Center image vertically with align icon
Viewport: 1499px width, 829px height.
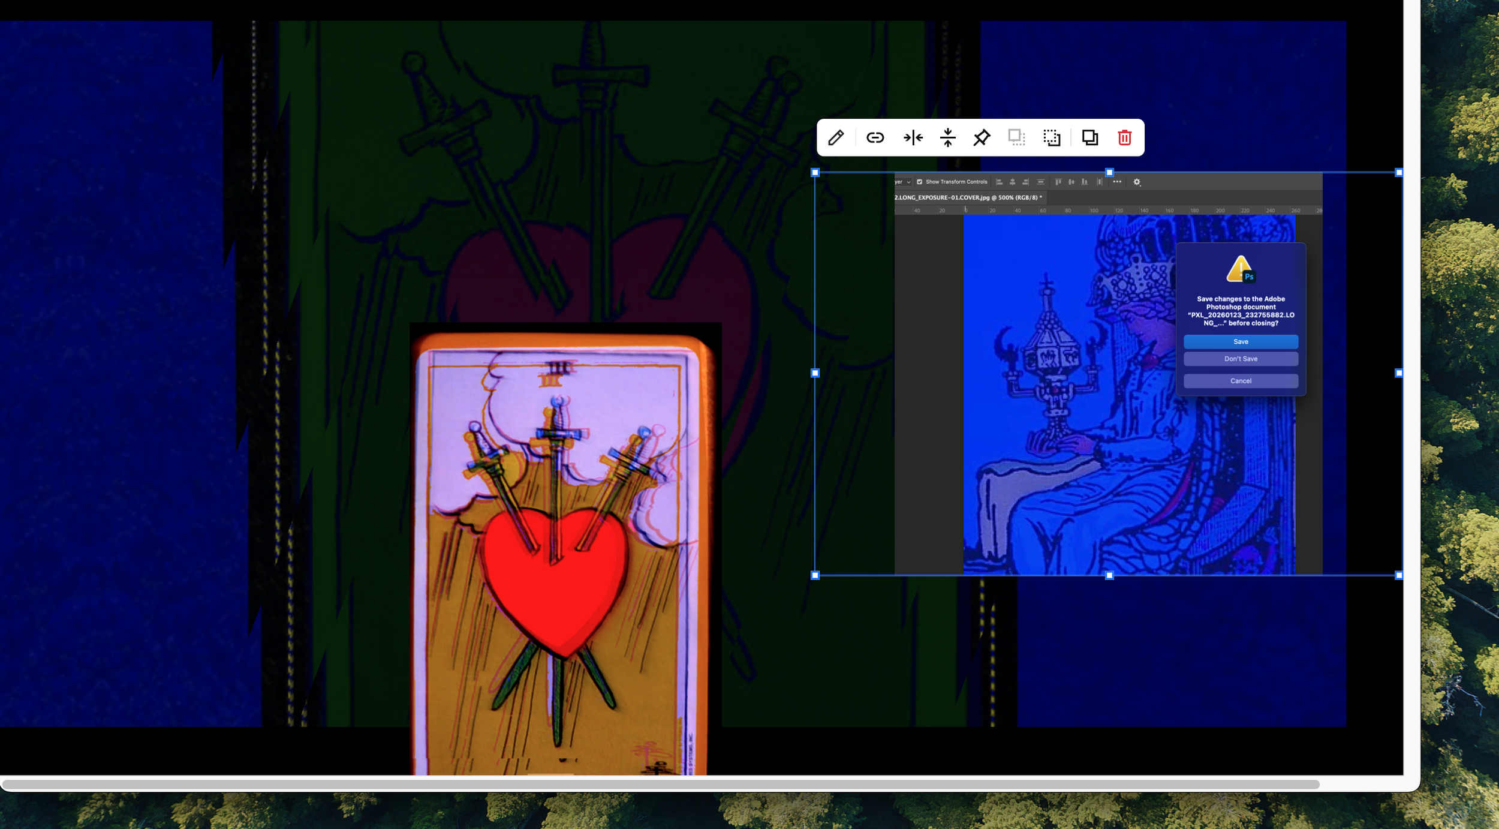click(x=947, y=138)
